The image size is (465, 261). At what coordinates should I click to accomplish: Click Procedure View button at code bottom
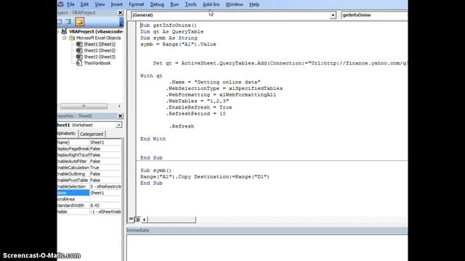(131, 219)
